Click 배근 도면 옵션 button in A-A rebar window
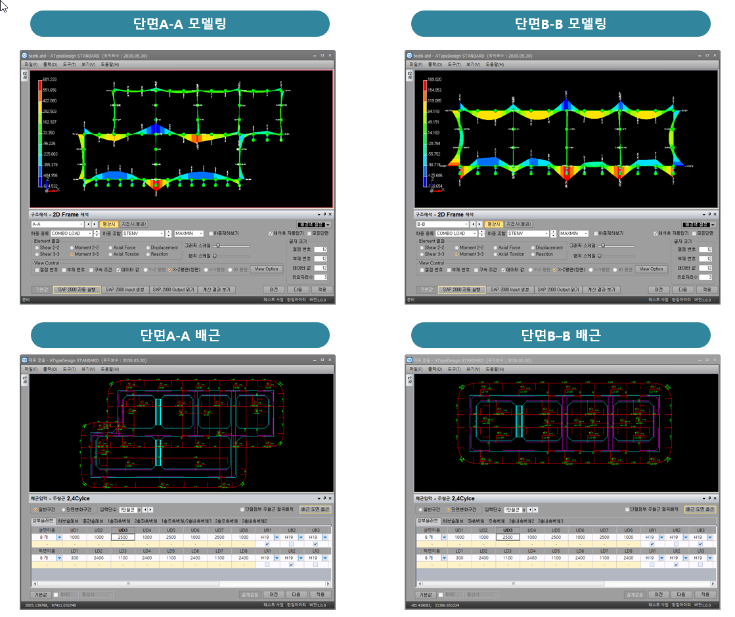 click(x=315, y=510)
